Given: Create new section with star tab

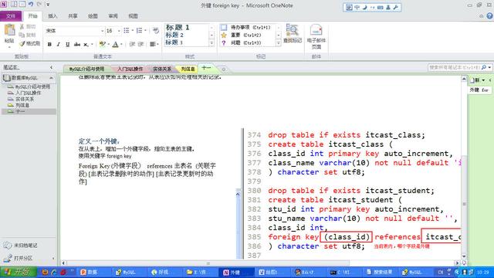Looking at the screenshot, I should (223, 69).
